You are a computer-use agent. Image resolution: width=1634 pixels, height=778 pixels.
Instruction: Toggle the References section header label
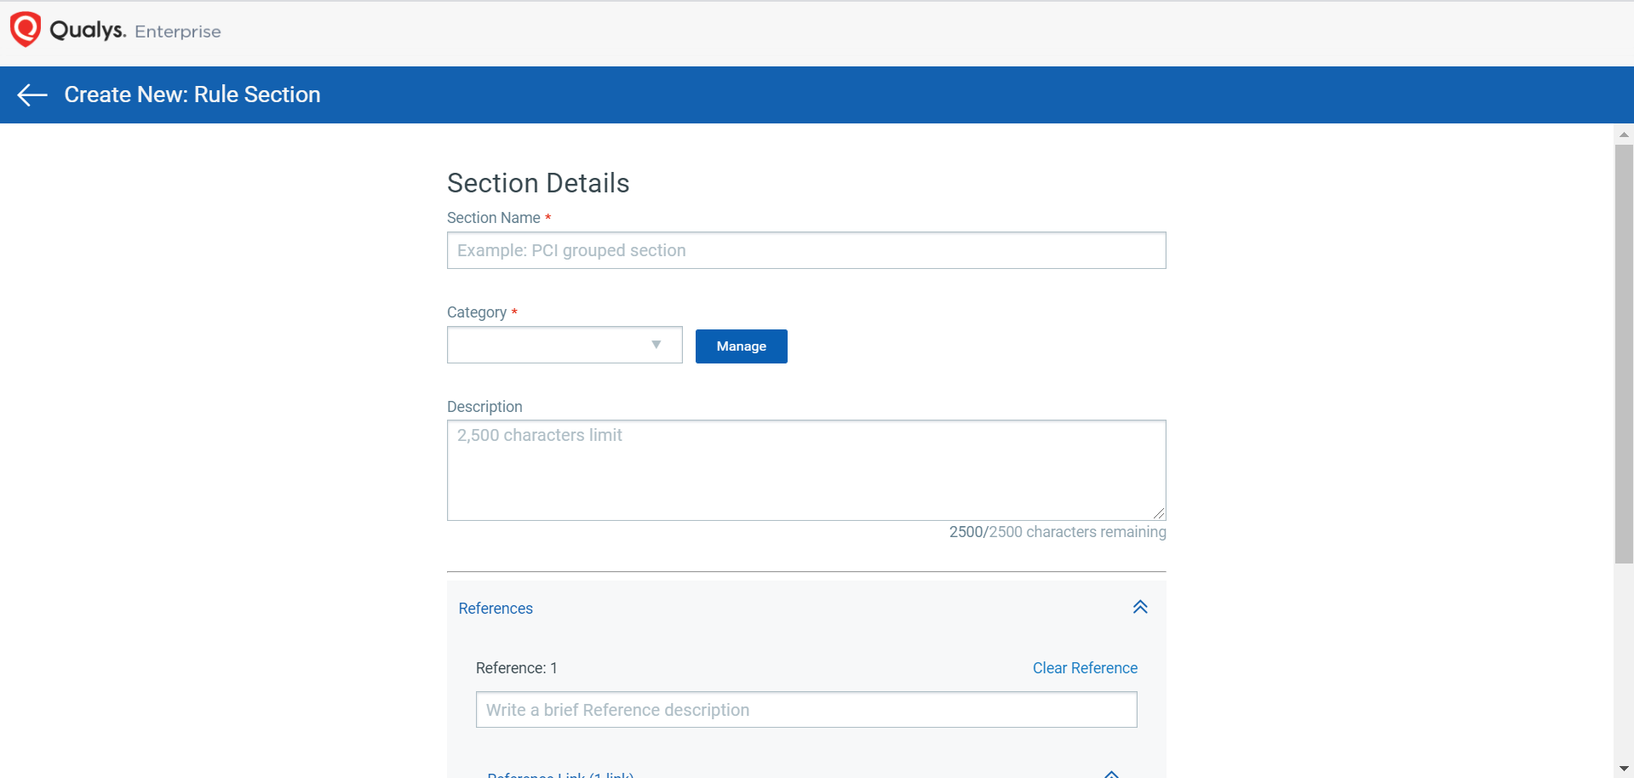[496, 609]
